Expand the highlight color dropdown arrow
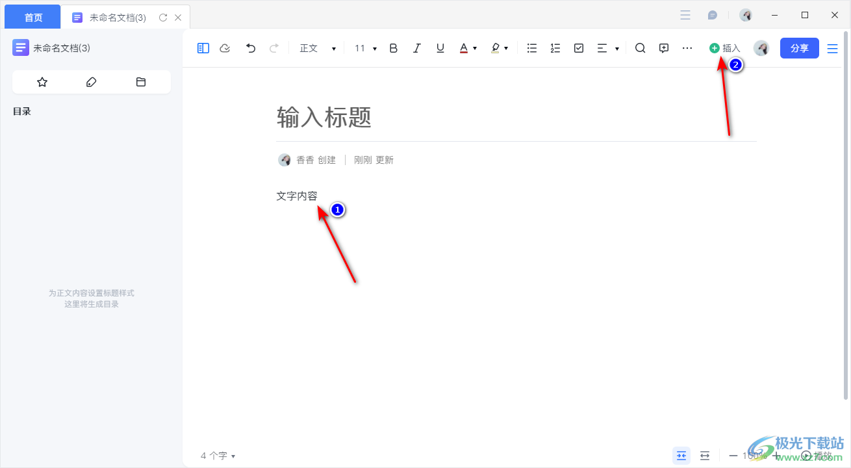Screen dimensions: 851x468 point(506,48)
